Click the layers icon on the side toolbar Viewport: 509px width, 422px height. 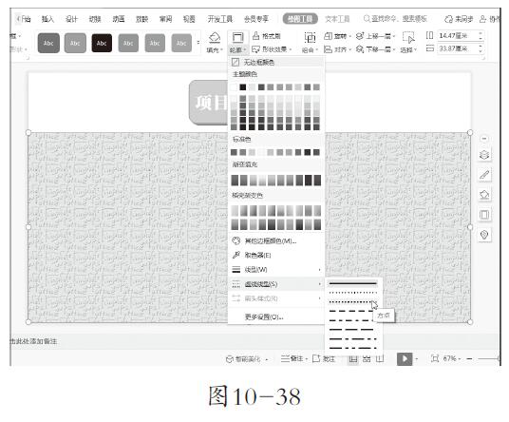[x=484, y=155]
